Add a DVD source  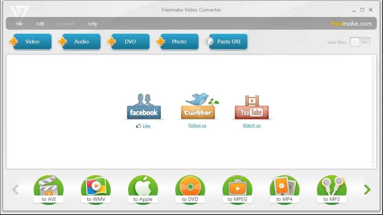(x=129, y=42)
